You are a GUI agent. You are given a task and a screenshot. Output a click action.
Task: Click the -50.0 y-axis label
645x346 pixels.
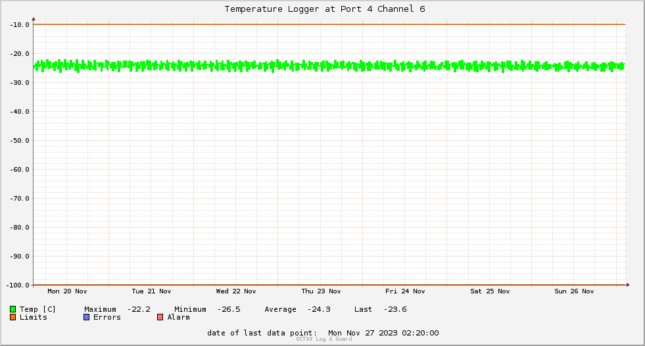pyautogui.click(x=19, y=140)
